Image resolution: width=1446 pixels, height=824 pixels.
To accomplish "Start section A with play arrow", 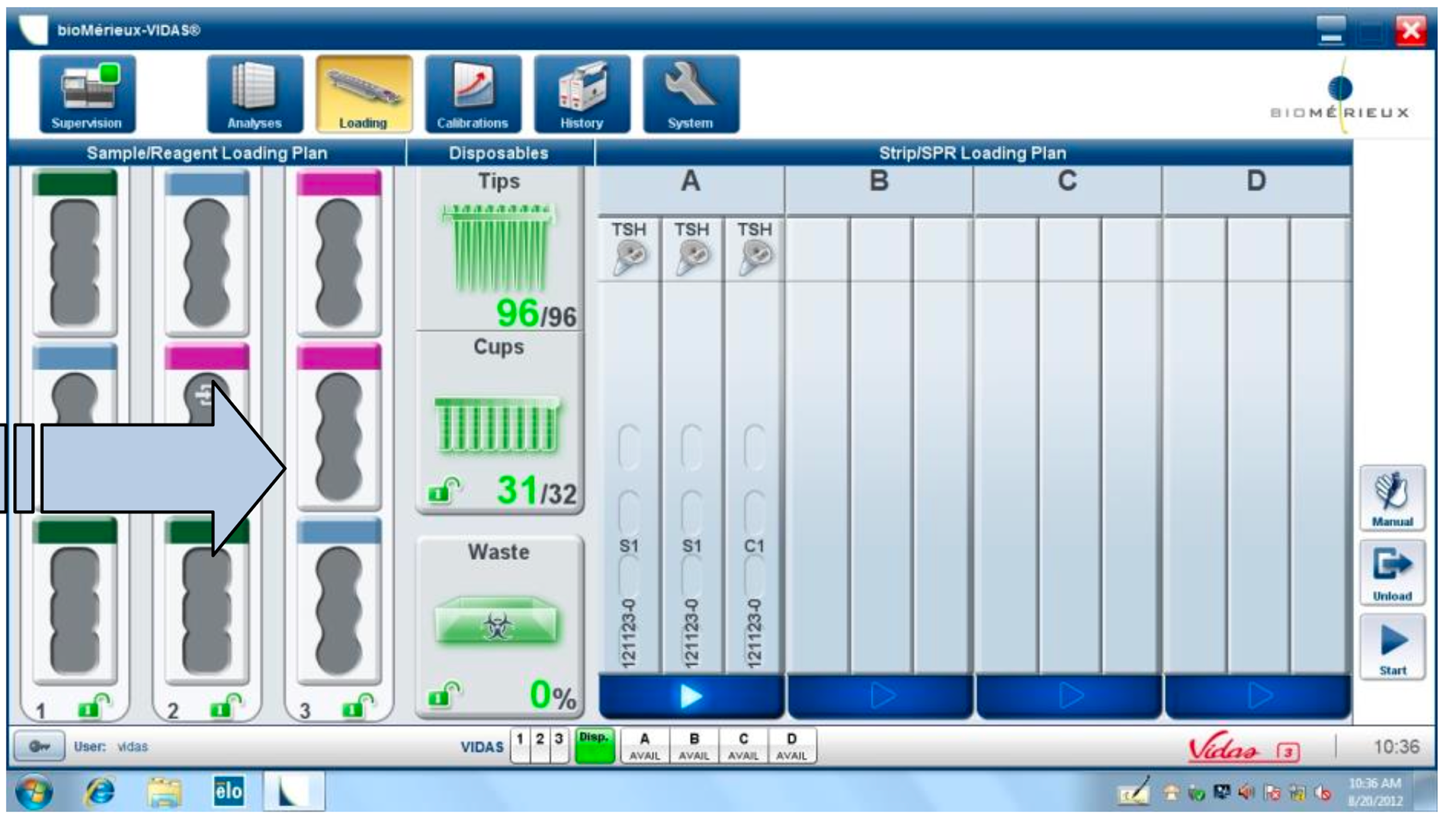I will (x=691, y=697).
